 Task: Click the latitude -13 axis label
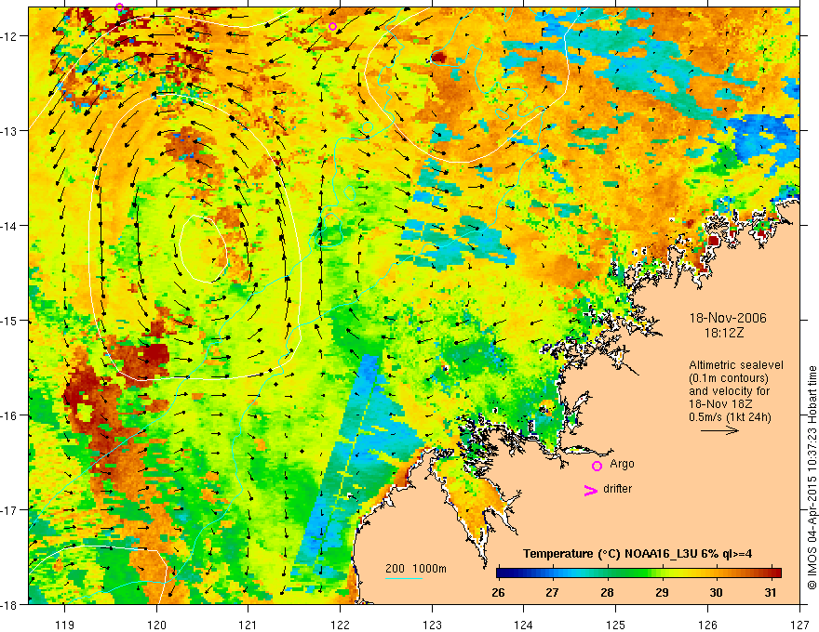(x=10, y=131)
